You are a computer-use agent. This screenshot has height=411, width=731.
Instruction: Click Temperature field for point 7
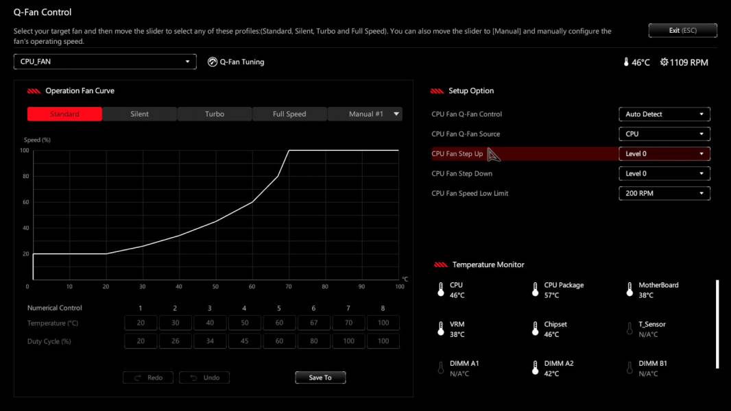click(348, 323)
